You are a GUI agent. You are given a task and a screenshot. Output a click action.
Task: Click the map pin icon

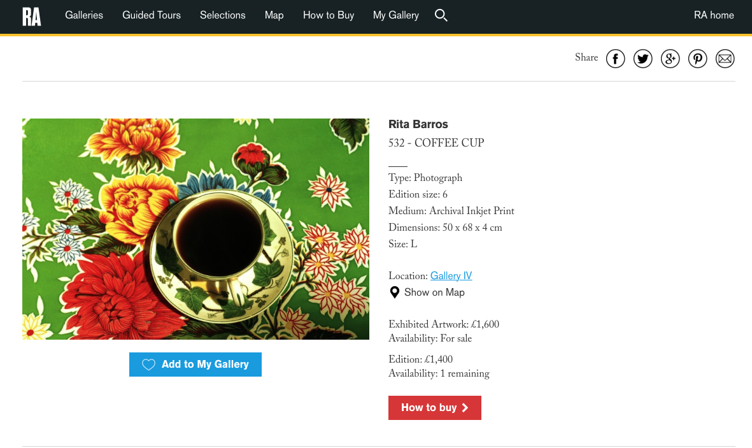click(394, 293)
